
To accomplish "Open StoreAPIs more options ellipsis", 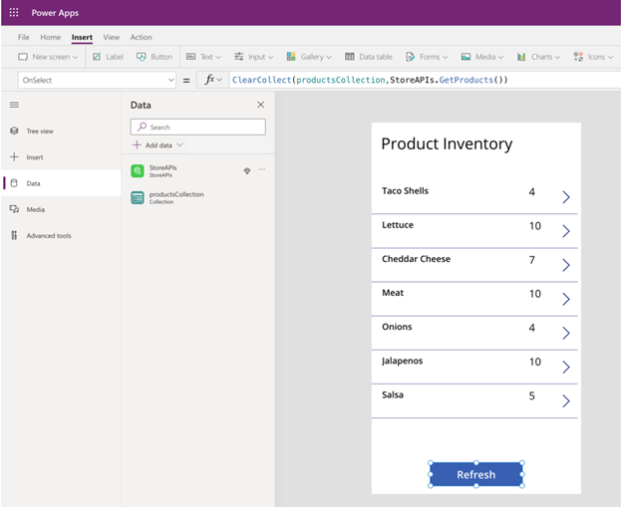I will click(x=262, y=169).
